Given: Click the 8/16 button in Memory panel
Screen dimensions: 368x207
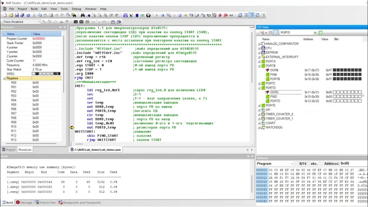Looking at the screenshot, I should click(303, 164).
